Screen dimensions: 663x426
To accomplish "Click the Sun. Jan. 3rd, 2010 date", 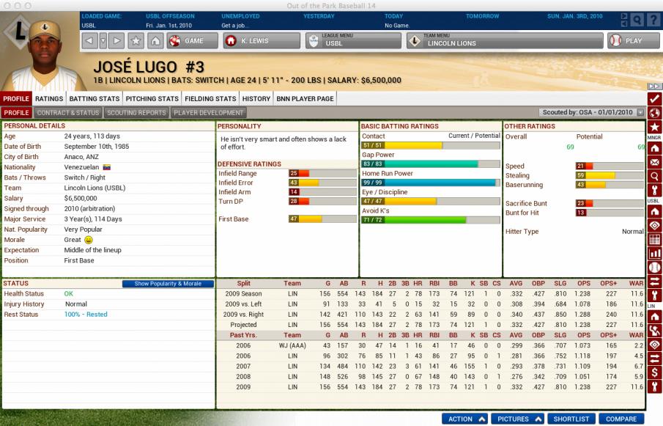I will [574, 16].
